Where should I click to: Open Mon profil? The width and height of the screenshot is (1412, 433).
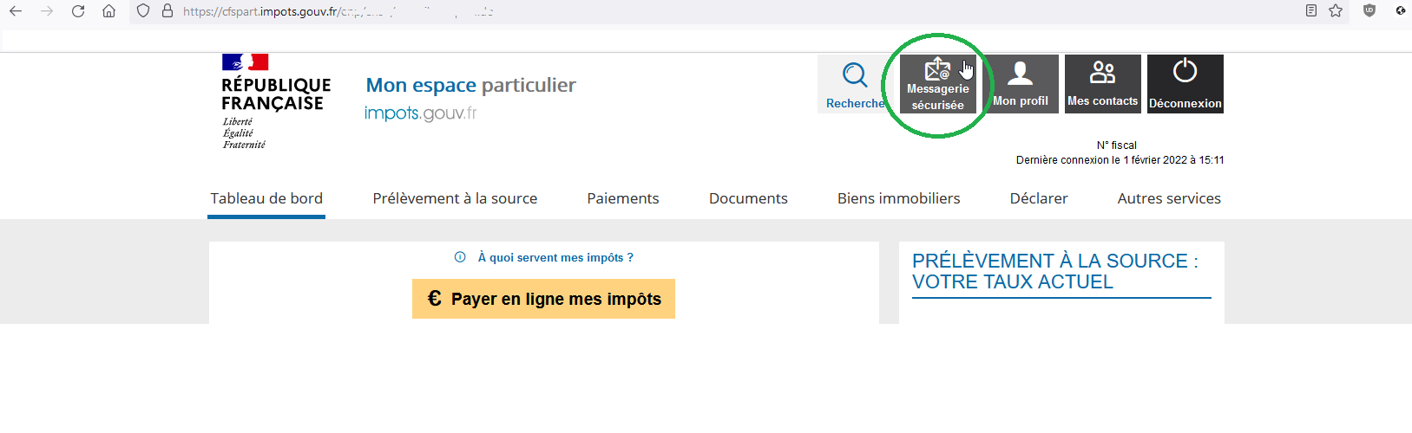pyautogui.click(x=1021, y=84)
